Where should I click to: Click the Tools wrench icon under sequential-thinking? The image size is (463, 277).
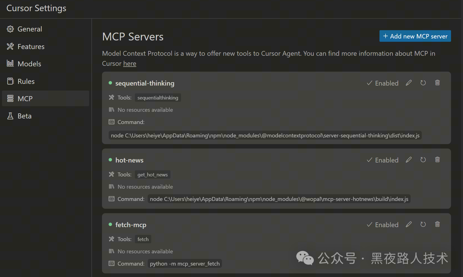pyautogui.click(x=111, y=97)
